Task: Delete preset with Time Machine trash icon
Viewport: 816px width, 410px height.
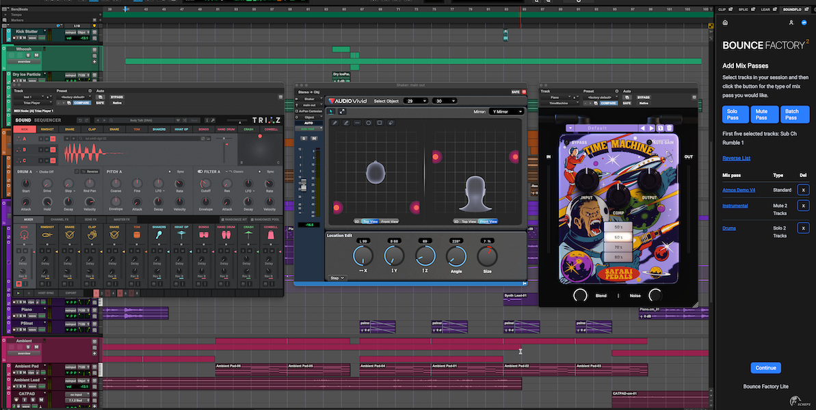Action: (670, 128)
